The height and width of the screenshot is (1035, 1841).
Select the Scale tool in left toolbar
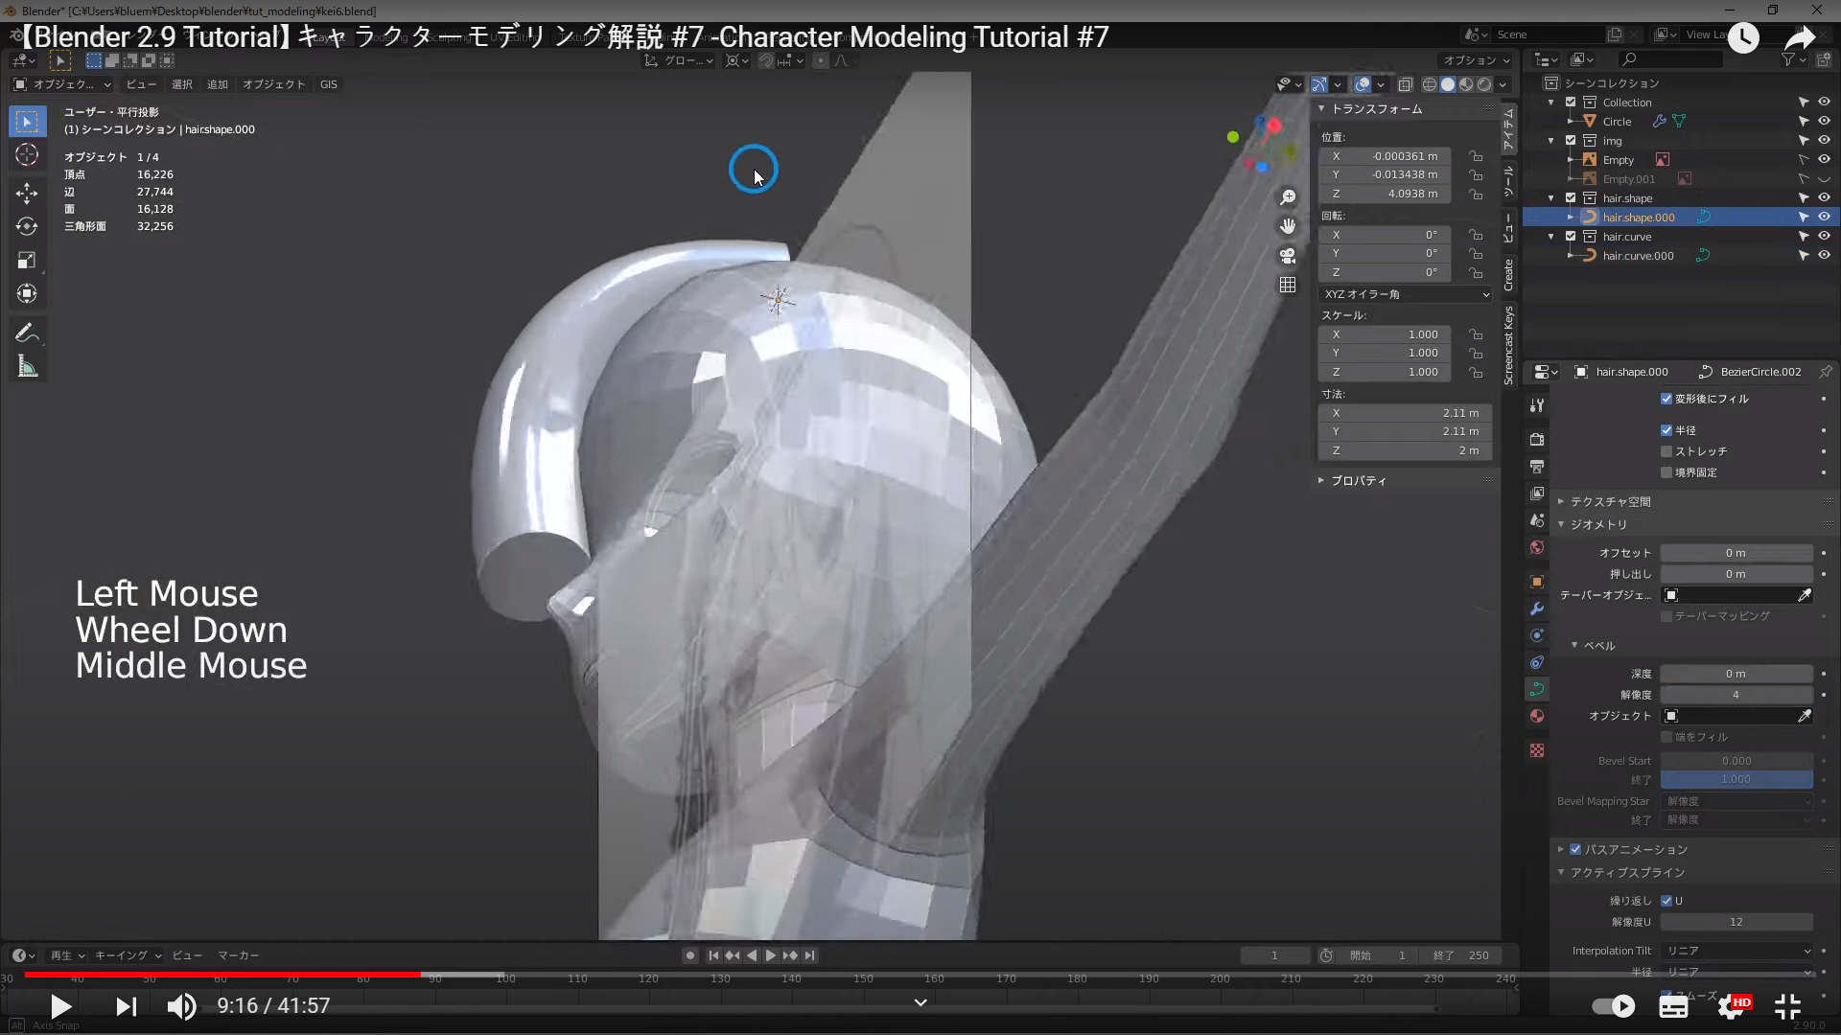pos(27,261)
